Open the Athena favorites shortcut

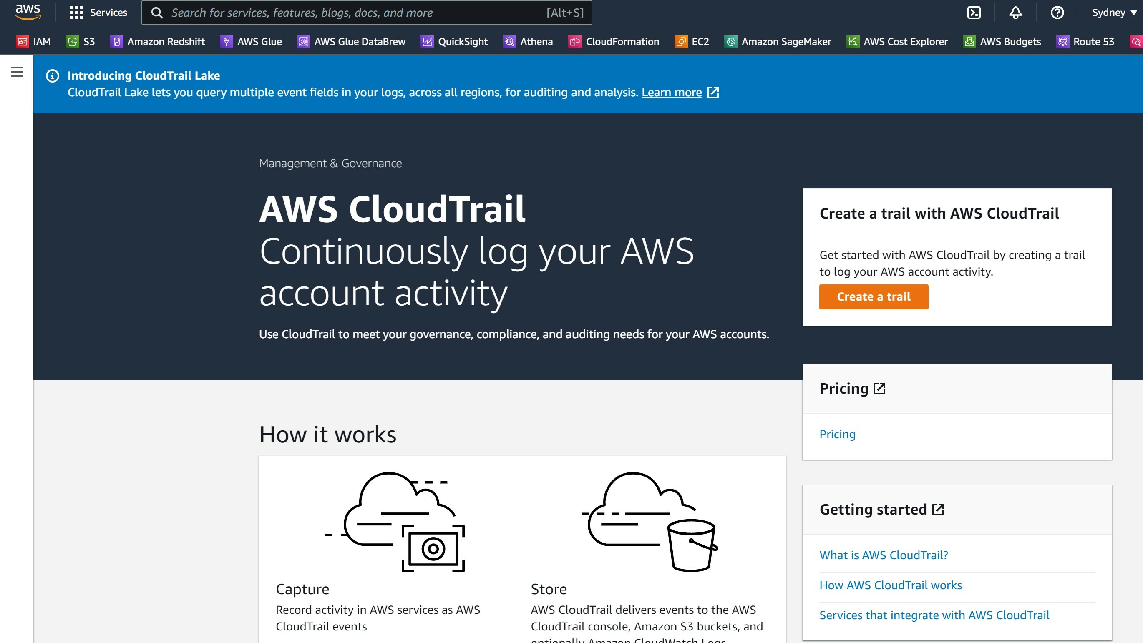click(x=528, y=42)
